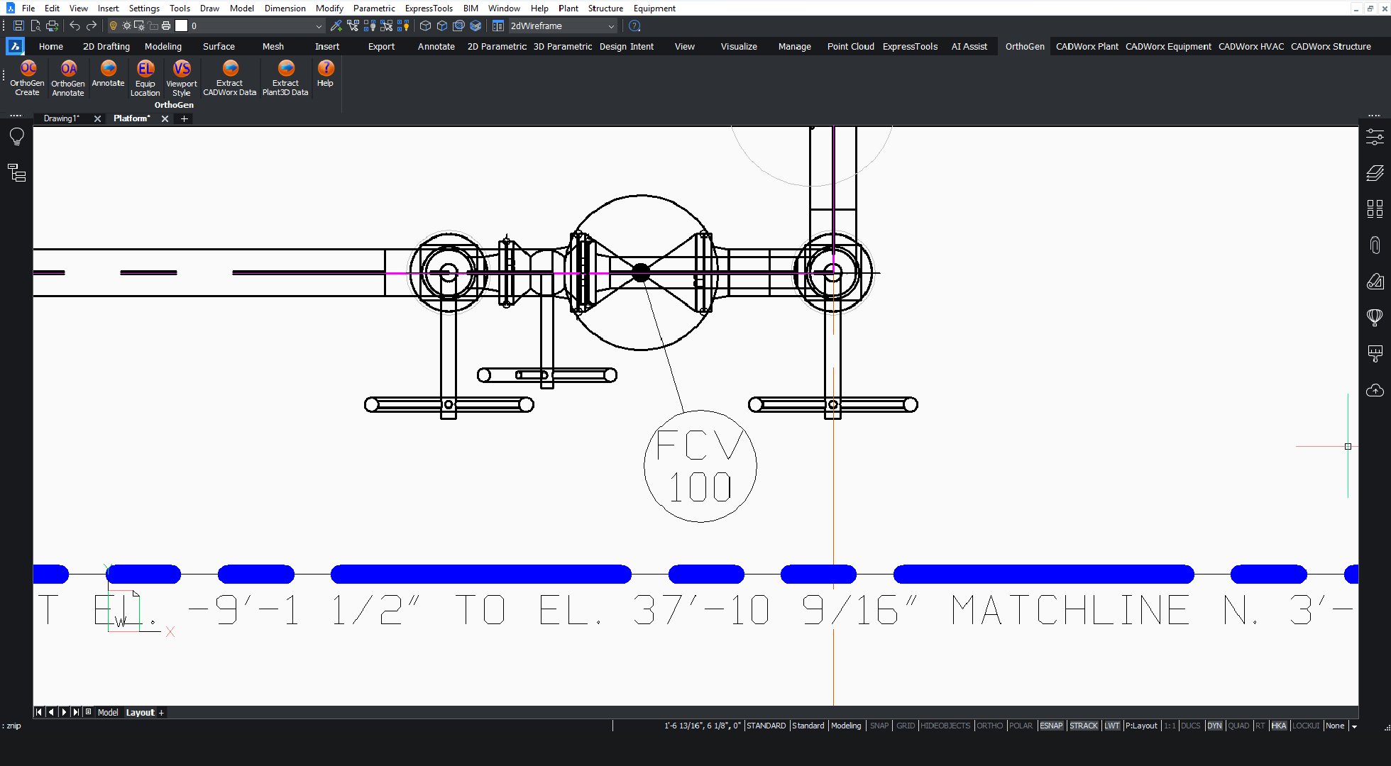Open the 2dWireframe visual style dropdown
The width and height of the screenshot is (1391, 766).
coord(611,26)
